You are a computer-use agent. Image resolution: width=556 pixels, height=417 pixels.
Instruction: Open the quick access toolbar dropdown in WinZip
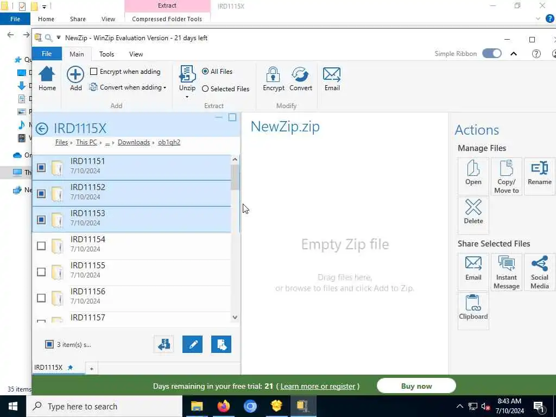click(x=59, y=37)
